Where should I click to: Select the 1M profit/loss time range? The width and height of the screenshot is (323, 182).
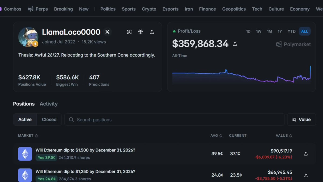click(x=269, y=31)
